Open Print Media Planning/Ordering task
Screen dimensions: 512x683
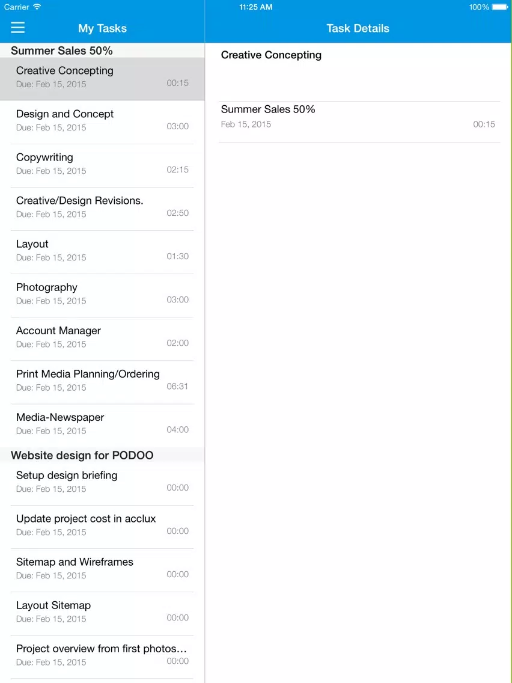point(102,382)
